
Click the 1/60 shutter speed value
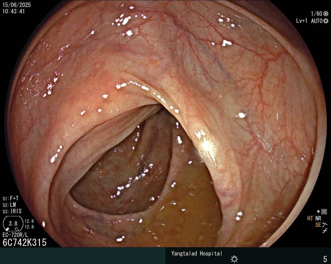(x=317, y=14)
